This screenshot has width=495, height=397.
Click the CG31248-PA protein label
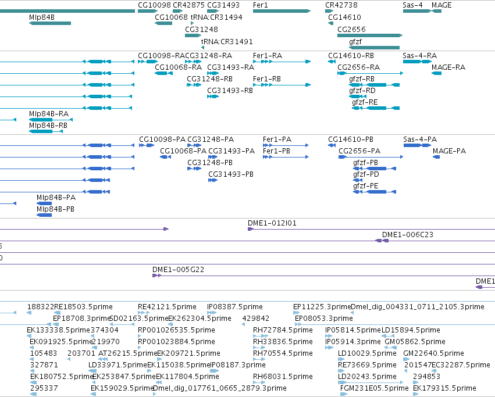211,140
